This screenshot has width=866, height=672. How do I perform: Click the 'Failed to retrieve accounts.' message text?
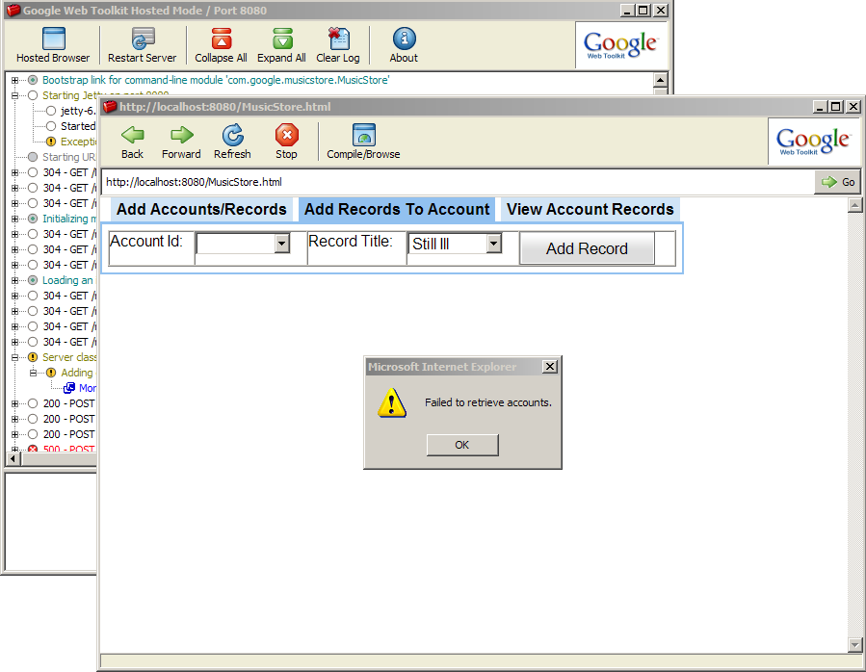tap(488, 402)
